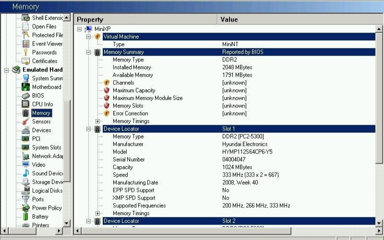Image resolution: width=384 pixels, height=240 pixels.
Task: Expand Memory Timings under Memory Summary
Action: click(x=97, y=121)
